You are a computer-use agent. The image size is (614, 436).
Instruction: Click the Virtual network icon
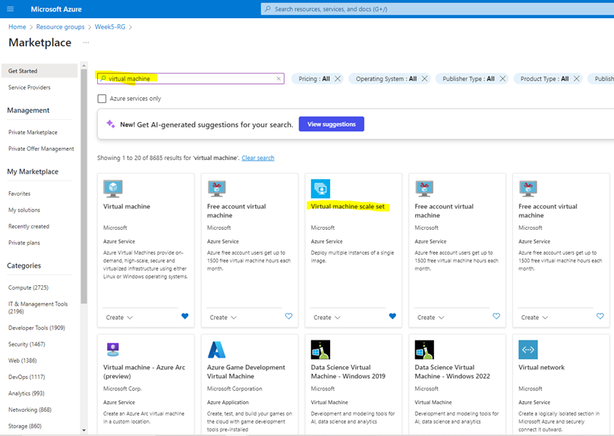528,350
